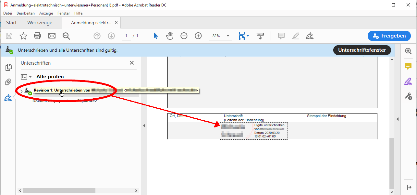Select the arrow Selection tool
The image size is (417, 195).
pyautogui.click(x=155, y=36)
